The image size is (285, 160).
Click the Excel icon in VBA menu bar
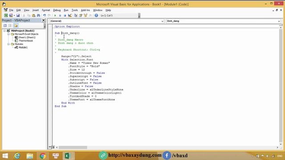[x=6, y=10]
